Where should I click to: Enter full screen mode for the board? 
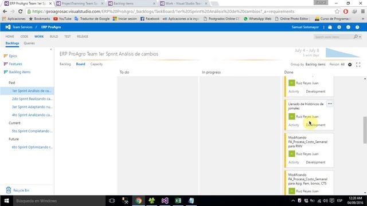(x=358, y=65)
